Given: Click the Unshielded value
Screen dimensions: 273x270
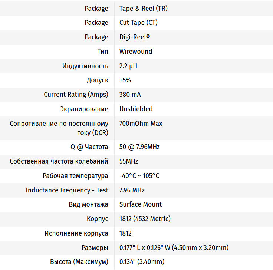Looking at the screenshot, I should click(136, 109).
